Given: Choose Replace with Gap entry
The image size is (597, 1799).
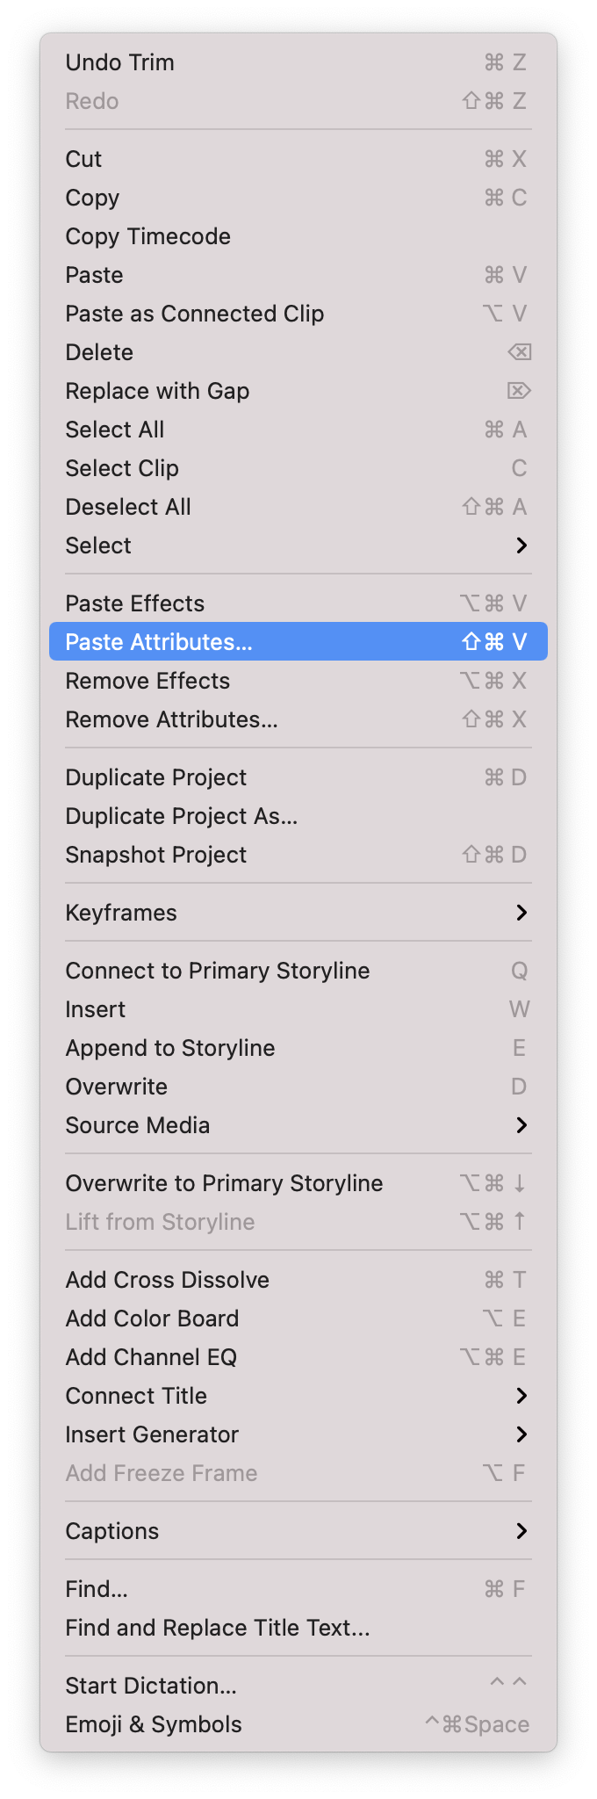Looking at the screenshot, I should click(298, 391).
